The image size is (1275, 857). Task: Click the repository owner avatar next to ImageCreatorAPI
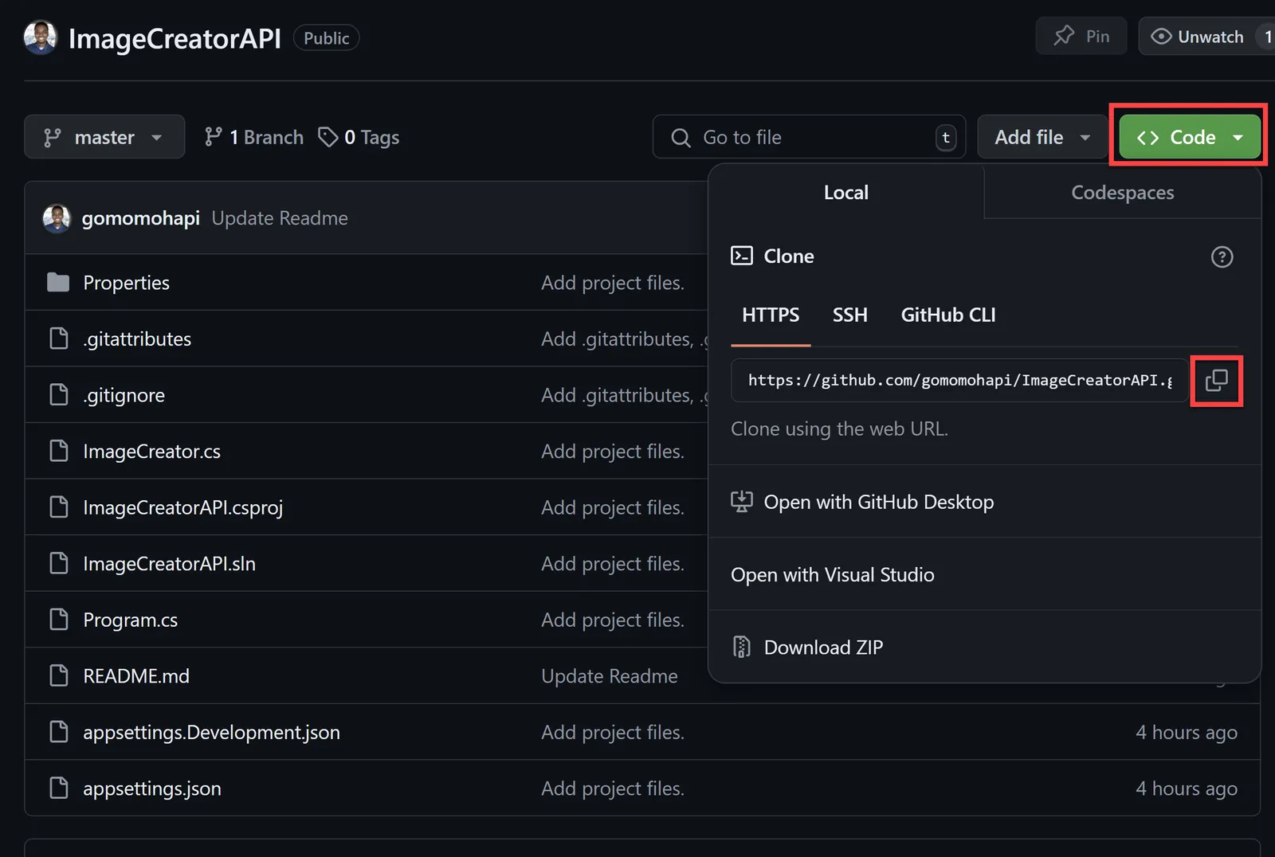coord(41,37)
